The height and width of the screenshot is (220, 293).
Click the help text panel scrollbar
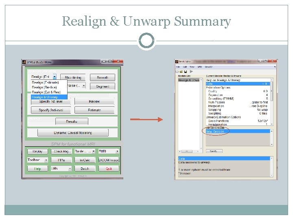point(272,167)
